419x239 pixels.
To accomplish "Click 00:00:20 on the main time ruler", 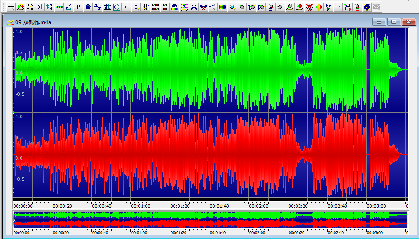I will [x=62, y=206].
